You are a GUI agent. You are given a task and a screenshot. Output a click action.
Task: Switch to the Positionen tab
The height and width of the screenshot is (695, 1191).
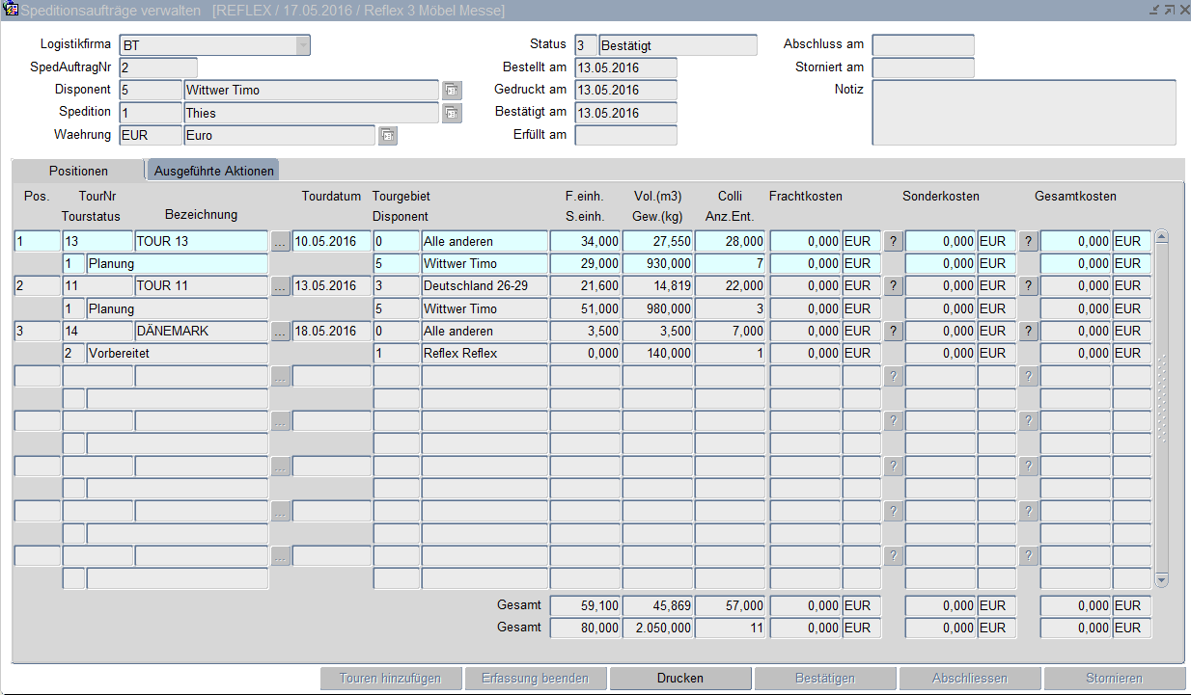(79, 171)
